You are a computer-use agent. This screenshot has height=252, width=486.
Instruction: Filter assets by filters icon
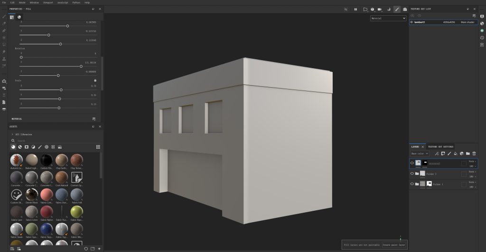[x=33, y=147]
